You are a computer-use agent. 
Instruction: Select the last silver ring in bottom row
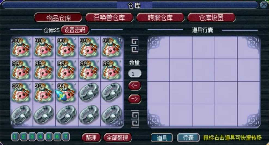click(x=112, y=115)
